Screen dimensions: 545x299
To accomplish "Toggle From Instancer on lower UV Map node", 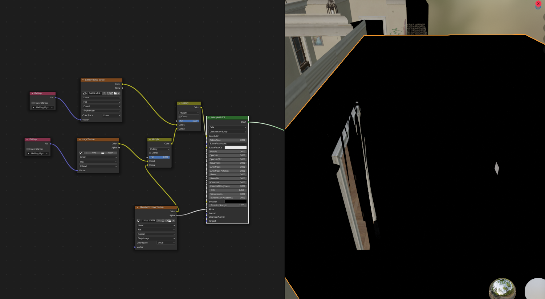I will [28, 149].
